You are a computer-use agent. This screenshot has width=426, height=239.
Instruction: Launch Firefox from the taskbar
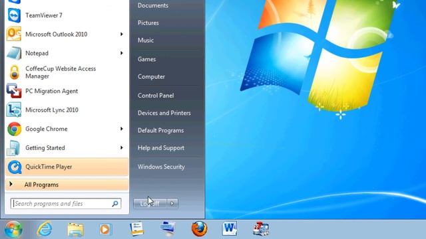(199, 228)
